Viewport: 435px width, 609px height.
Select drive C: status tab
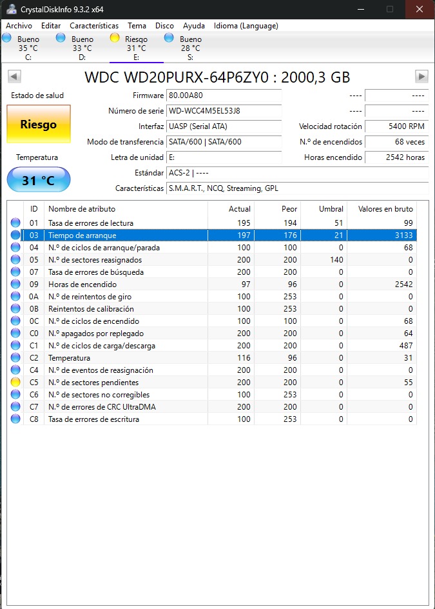tap(28, 48)
